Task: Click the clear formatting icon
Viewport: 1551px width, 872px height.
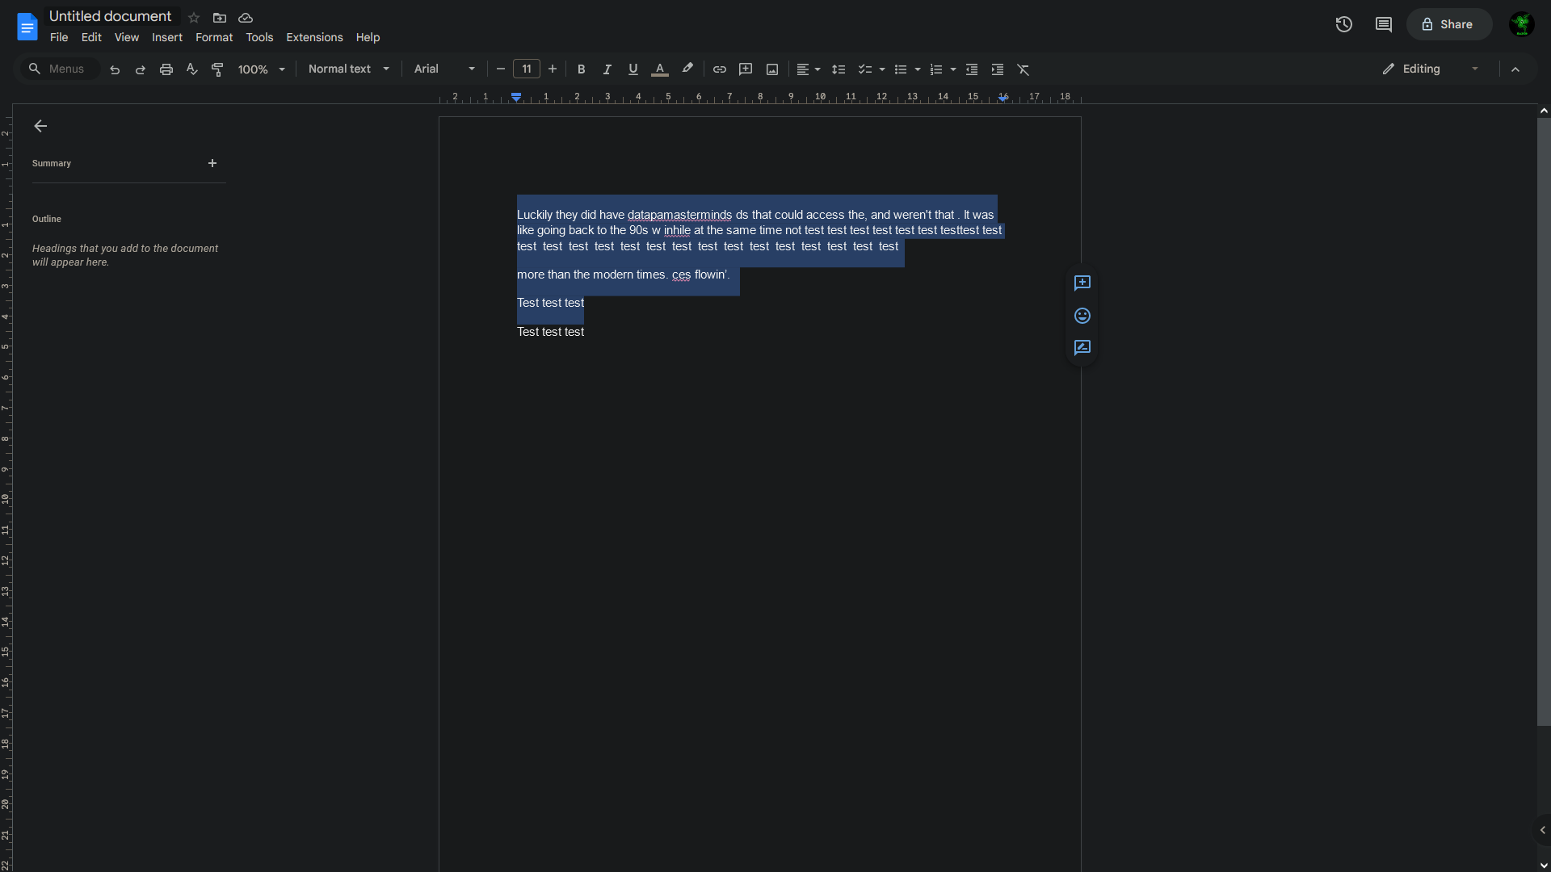Action: click(x=1023, y=69)
